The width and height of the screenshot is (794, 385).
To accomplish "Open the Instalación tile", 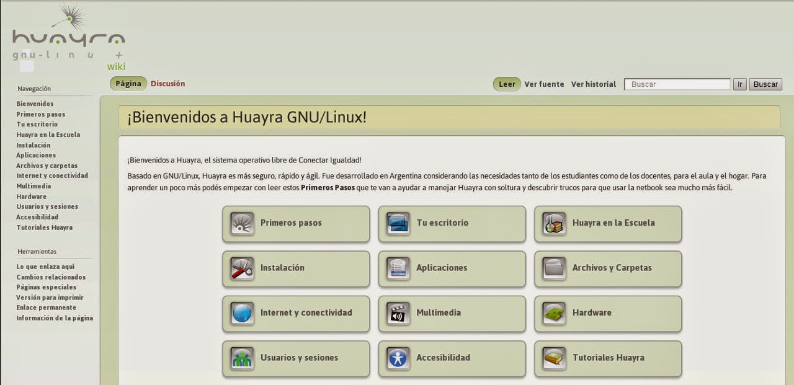I will (x=296, y=268).
